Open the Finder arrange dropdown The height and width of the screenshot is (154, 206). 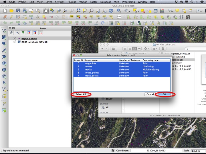(x=154, y=48)
